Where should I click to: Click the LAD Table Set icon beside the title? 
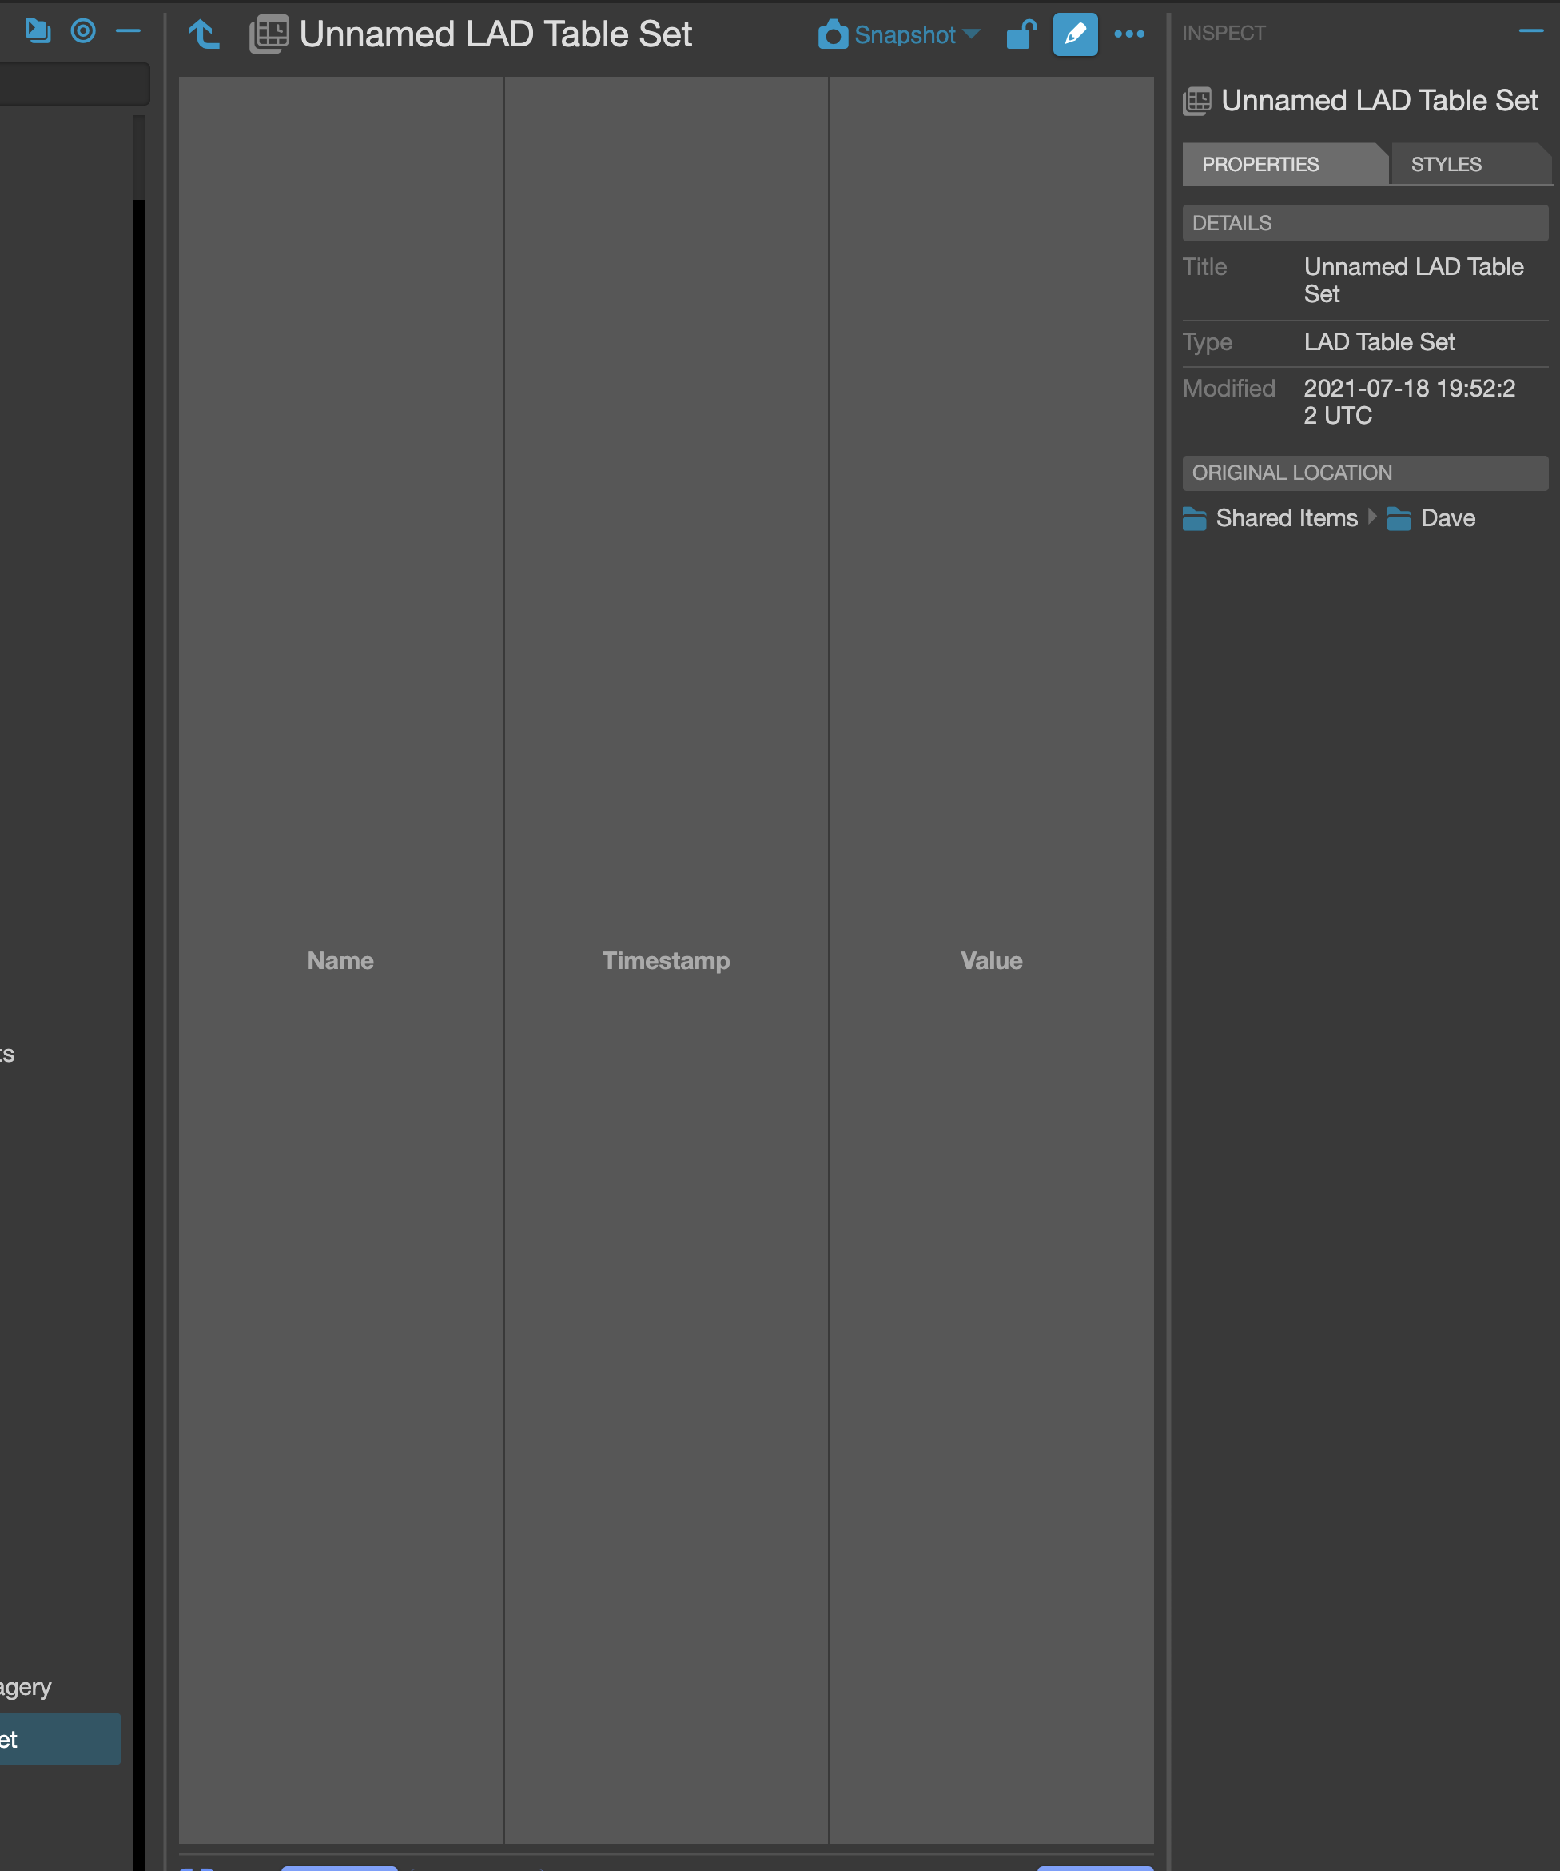[269, 34]
